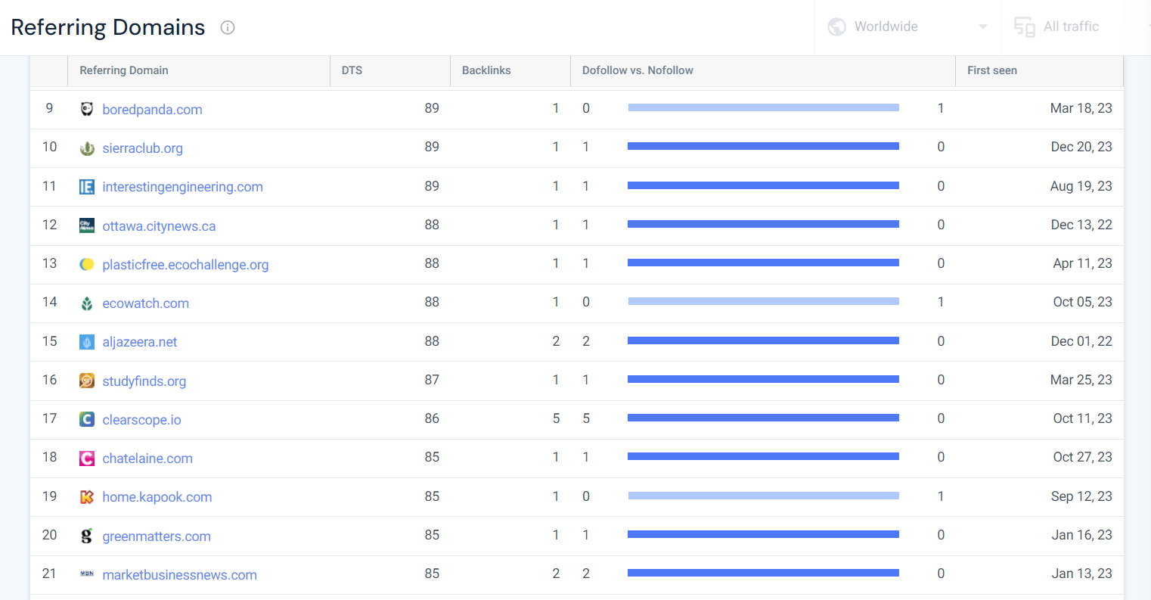Click the greenmatters.com favicon icon
This screenshot has width=1151, height=600.
pyautogui.click(x=87, y=536)
